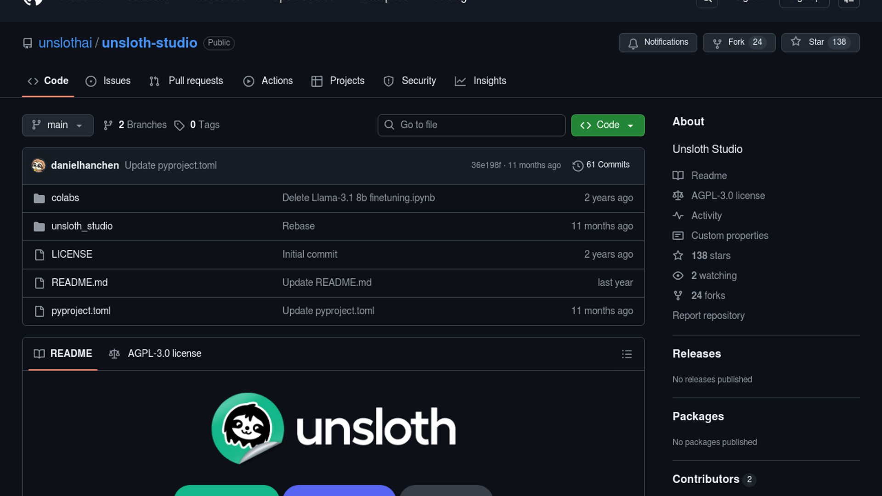
Task: Open the Activity link in About
Action: click(706, 216)
